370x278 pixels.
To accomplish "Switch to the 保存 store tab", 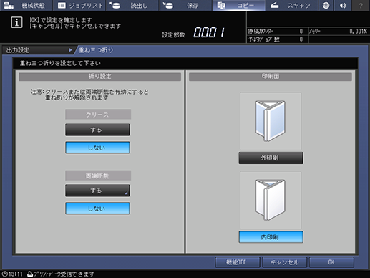I will [x=185, y=5].
